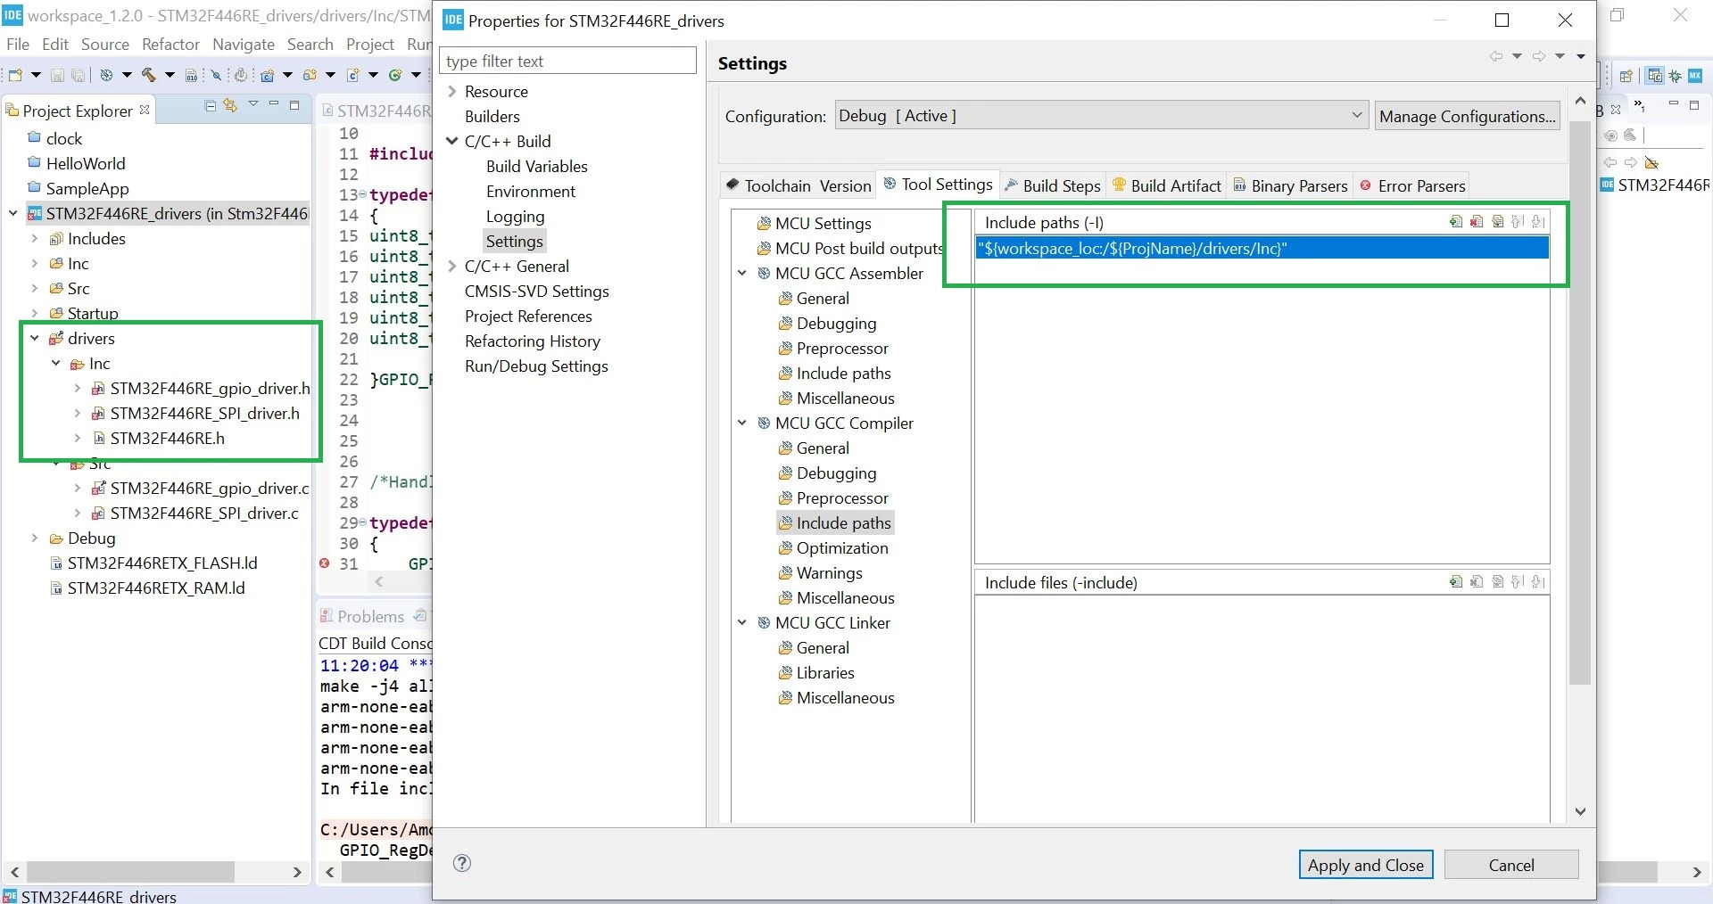Switch to the Debug perspective bug icon
This screenshot has width=1713, height=904.
click(x=1675, y=76)
